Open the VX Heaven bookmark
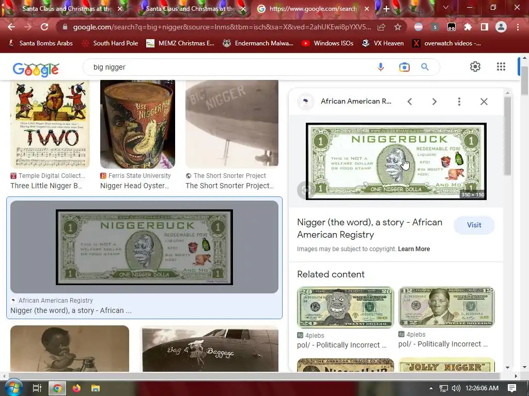529x396 pixels. coord(383,43)
